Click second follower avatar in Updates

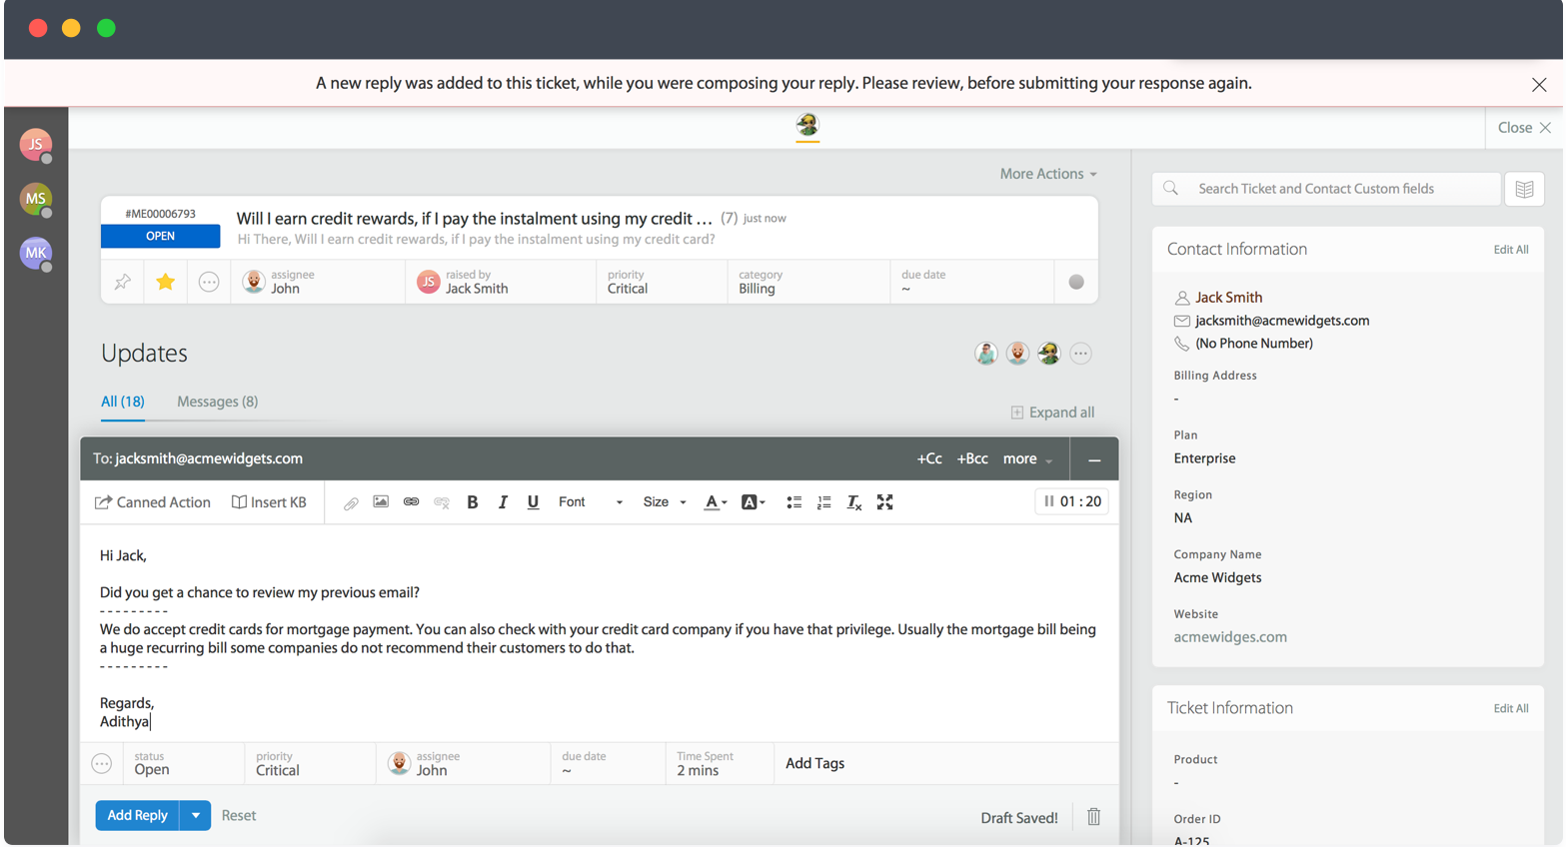click(x=1017, y=353)
